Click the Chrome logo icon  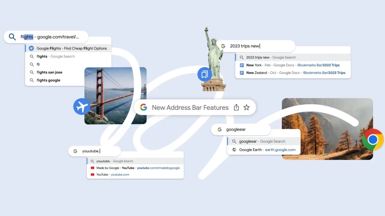(x=373, y=140)
